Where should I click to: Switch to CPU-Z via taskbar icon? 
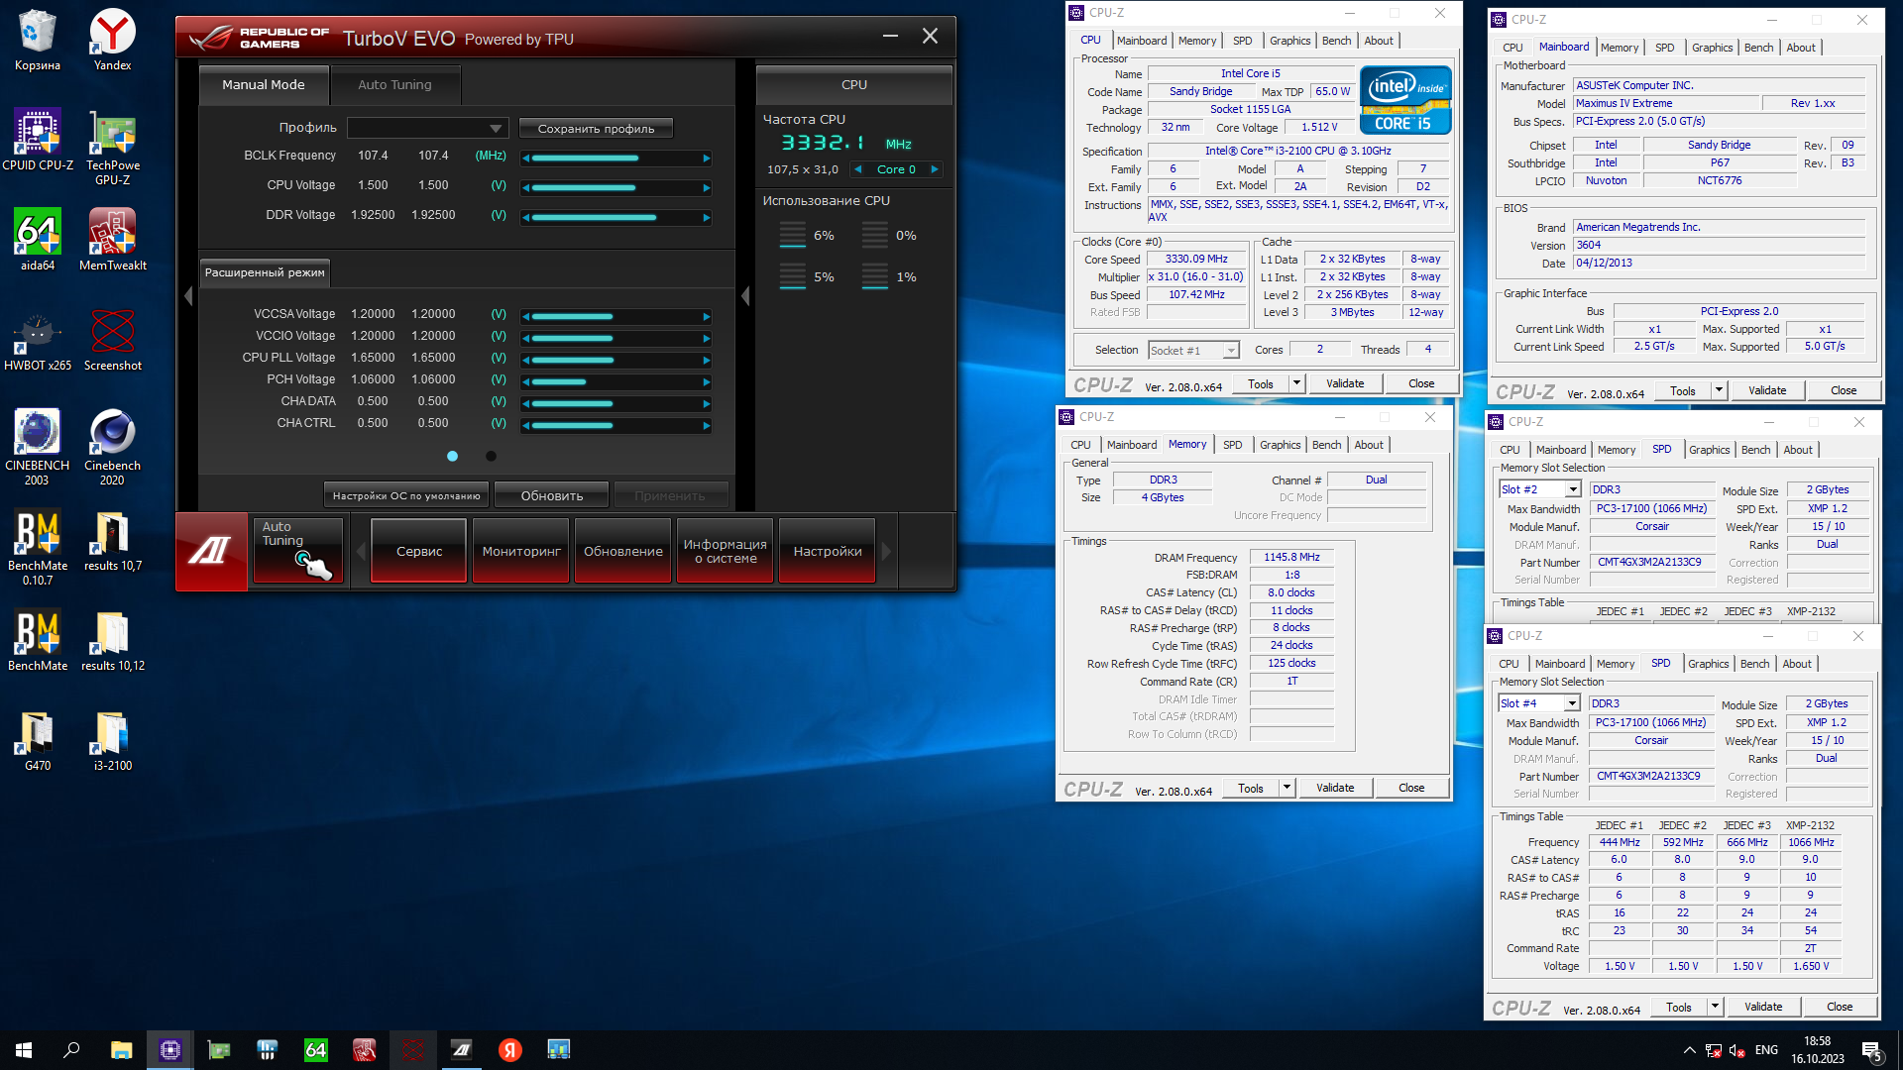(x=170, y=1050)
